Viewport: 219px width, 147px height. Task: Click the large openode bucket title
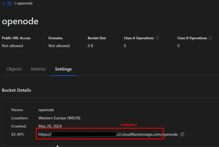[x=20, y=21]
